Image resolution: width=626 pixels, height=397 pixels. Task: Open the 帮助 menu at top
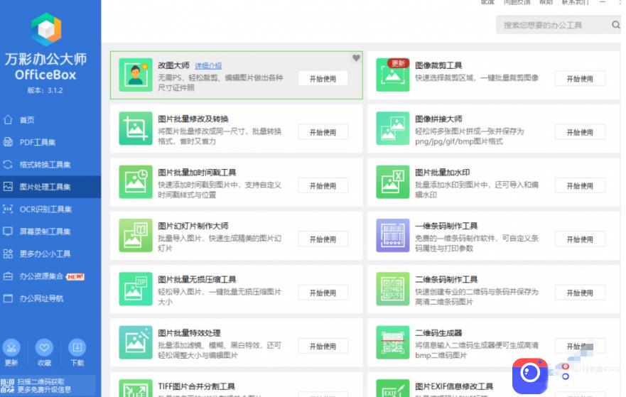[546, 2]
